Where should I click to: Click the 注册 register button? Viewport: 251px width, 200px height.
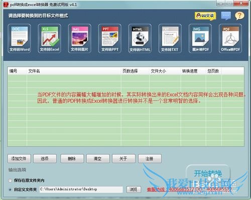pyautogui.click(x=150, y=158)
